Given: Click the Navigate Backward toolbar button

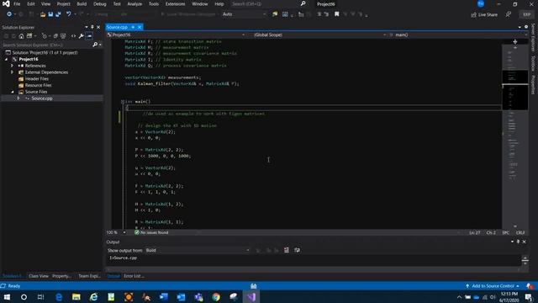Looking at the screenshot, I should tap(9, 14).
